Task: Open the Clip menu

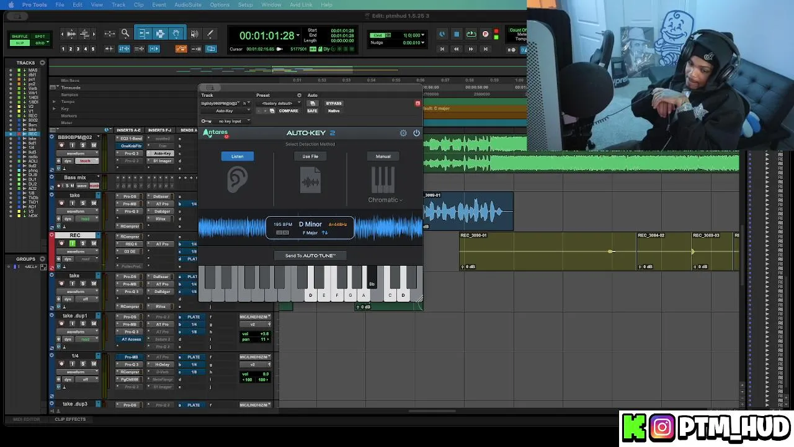Action: coord(139,5)
